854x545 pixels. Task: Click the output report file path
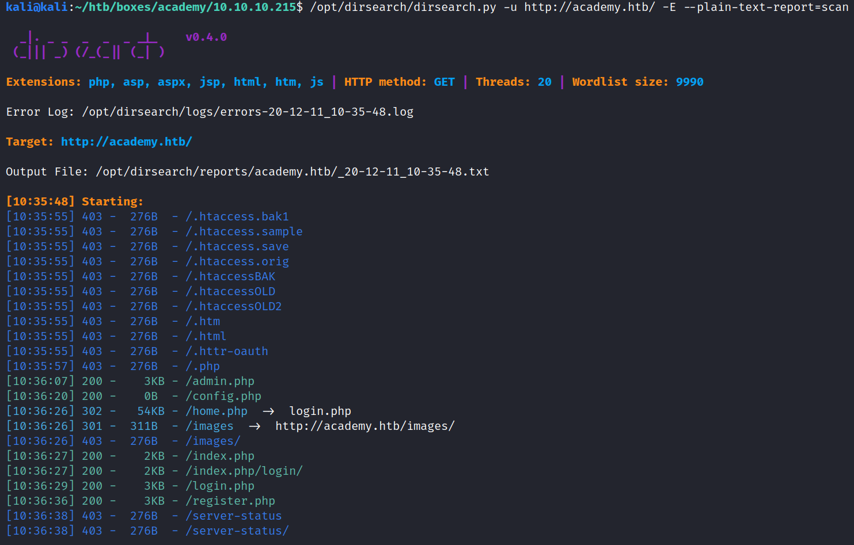(292, 171)
